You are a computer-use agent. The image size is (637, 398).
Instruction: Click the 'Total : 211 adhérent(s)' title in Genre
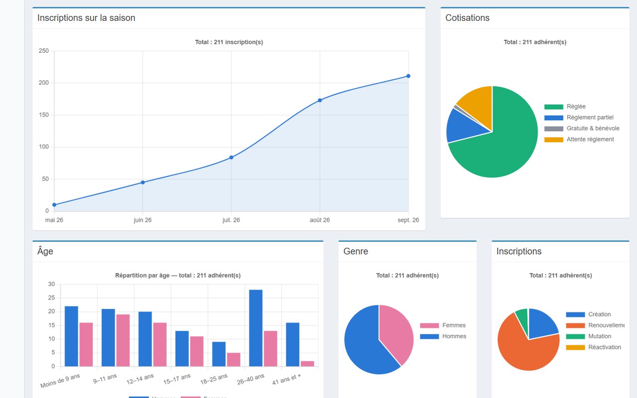[408, 276]
